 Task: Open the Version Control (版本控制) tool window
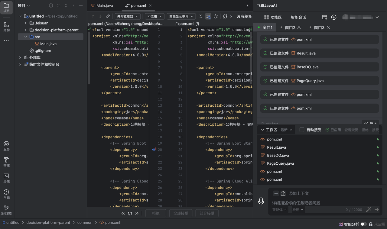coord(6,210)
